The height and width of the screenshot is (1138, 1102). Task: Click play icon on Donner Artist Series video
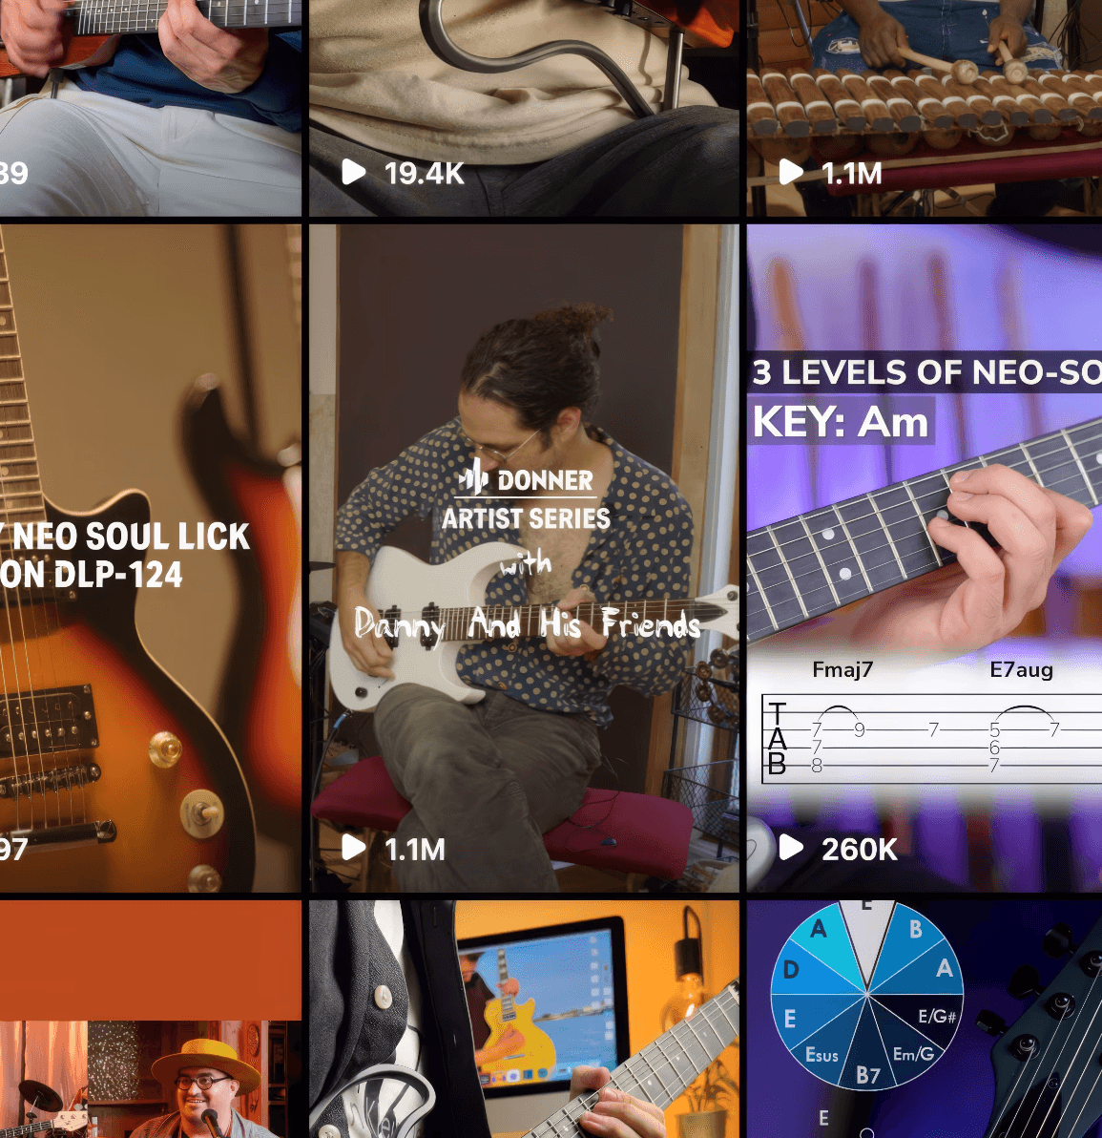pos(353,847)
